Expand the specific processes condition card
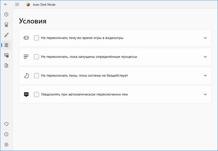The image size is (218, 151). (x=205, y=57)
